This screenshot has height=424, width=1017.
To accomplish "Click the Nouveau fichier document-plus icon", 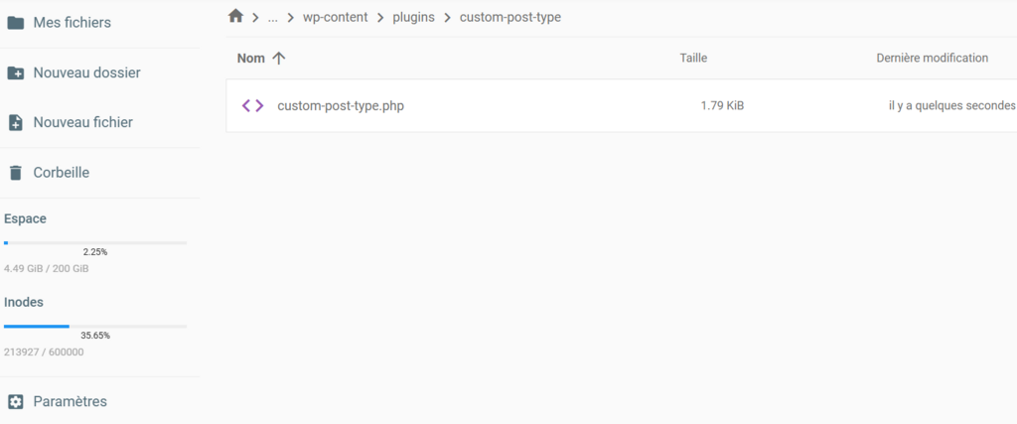I will [16, 122].
